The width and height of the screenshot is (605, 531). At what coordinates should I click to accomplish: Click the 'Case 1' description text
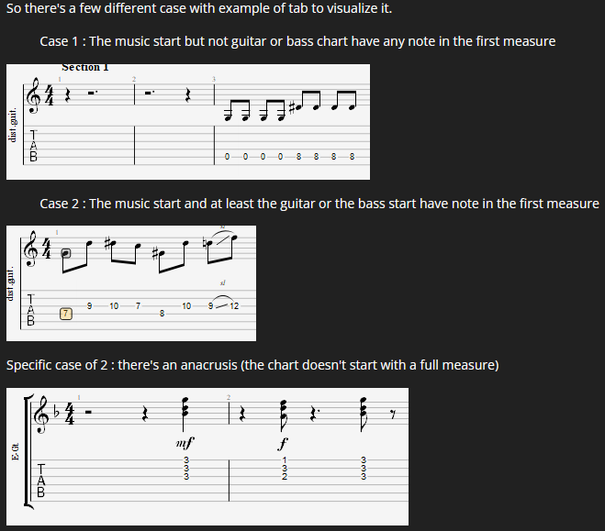click(297, 41)
